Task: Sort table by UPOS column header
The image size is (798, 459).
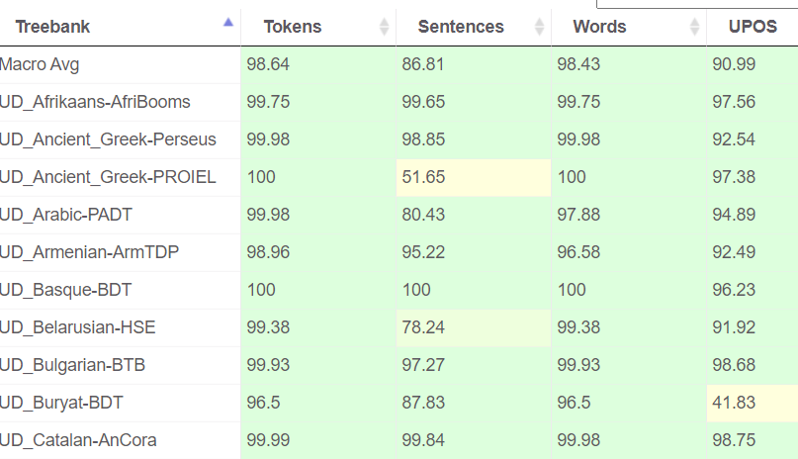Action: coord(753,27)
